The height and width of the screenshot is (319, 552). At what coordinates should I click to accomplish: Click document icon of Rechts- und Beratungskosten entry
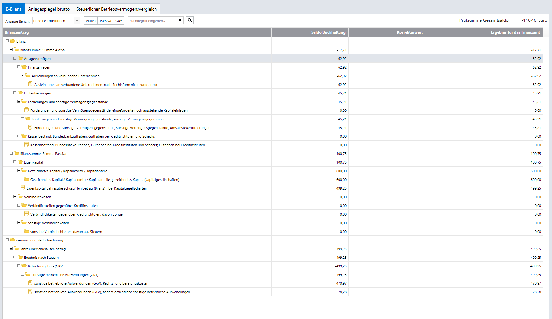[30, 283]
